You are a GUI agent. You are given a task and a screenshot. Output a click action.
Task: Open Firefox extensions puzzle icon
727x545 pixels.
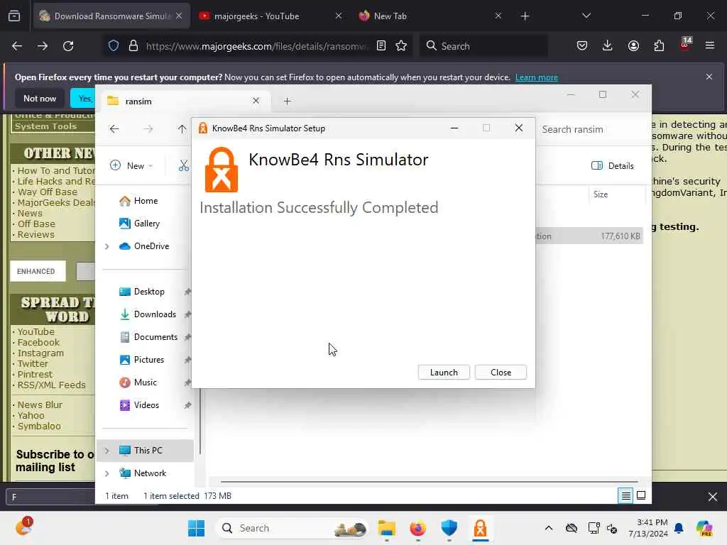[659, 46]
